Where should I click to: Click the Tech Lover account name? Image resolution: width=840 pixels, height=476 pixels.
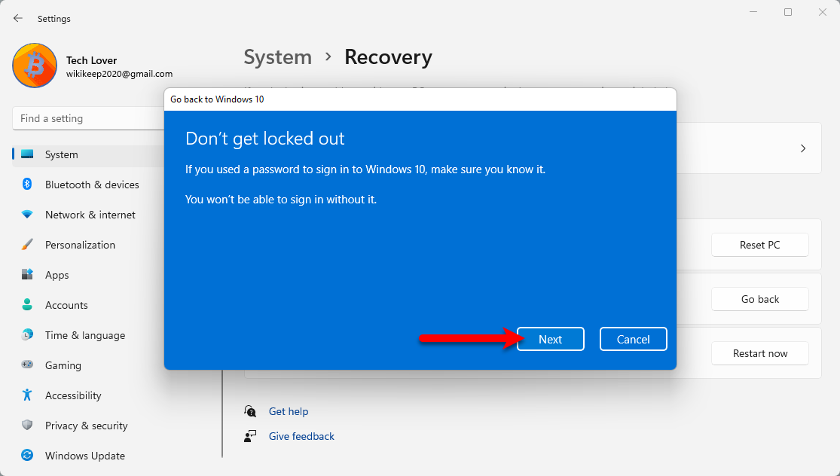(92, 60)
